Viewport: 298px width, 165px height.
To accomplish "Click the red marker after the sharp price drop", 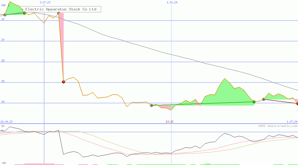I will (x=63, y=82).
